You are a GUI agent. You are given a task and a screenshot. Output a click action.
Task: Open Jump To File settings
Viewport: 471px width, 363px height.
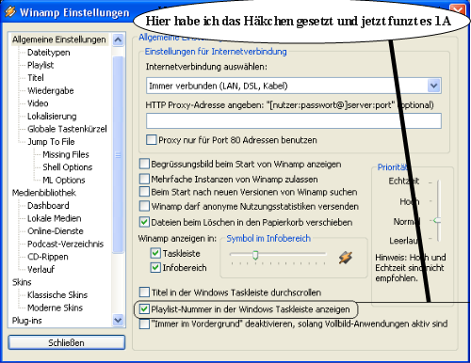point(51,142)
